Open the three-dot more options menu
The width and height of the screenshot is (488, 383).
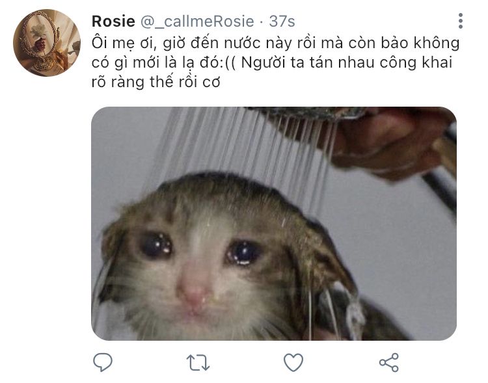pos(461,21)
